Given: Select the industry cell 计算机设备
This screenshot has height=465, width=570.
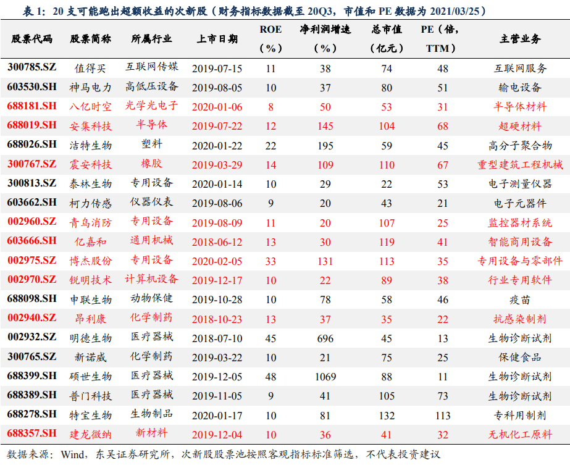Looking at the screenshot, I should pyautogui.click(x=151, y=279).
